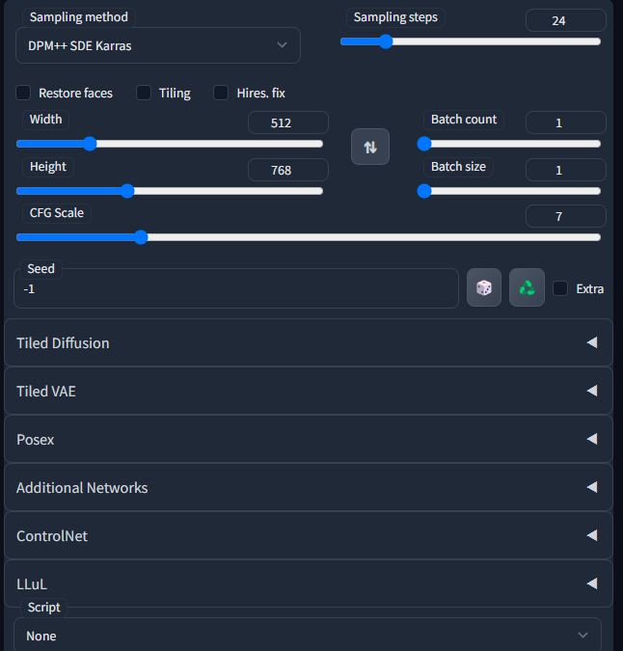Image resolution: width=623 pixels, height=651 pixels.
Task: Click the Sampling method label
Action: click(78, 17)
